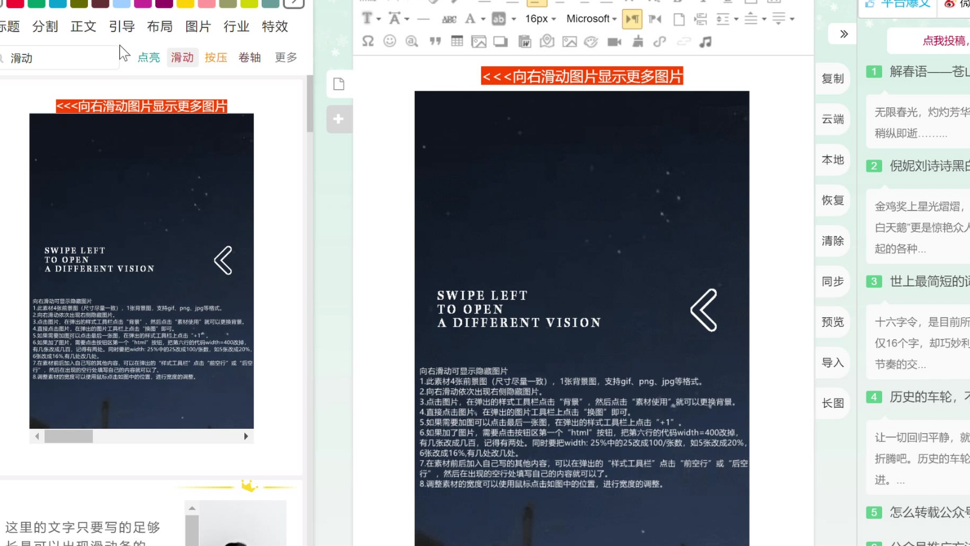Open the emoji smiley picker

[390, 41]
